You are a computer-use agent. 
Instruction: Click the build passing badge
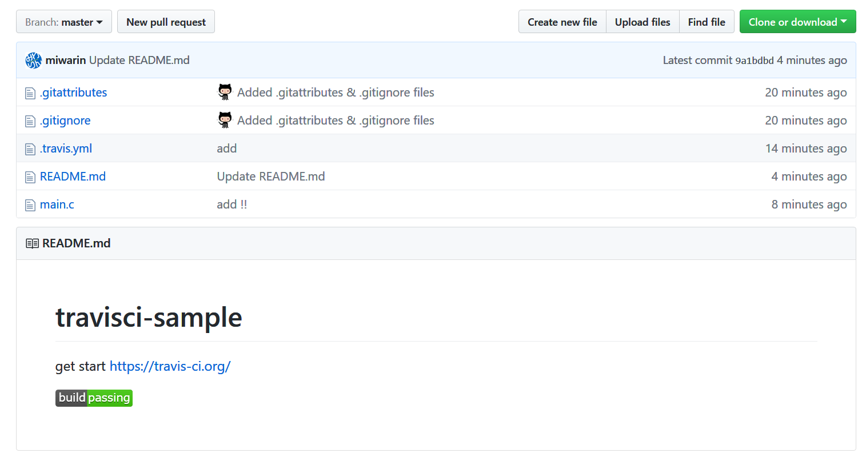[94, 398]
